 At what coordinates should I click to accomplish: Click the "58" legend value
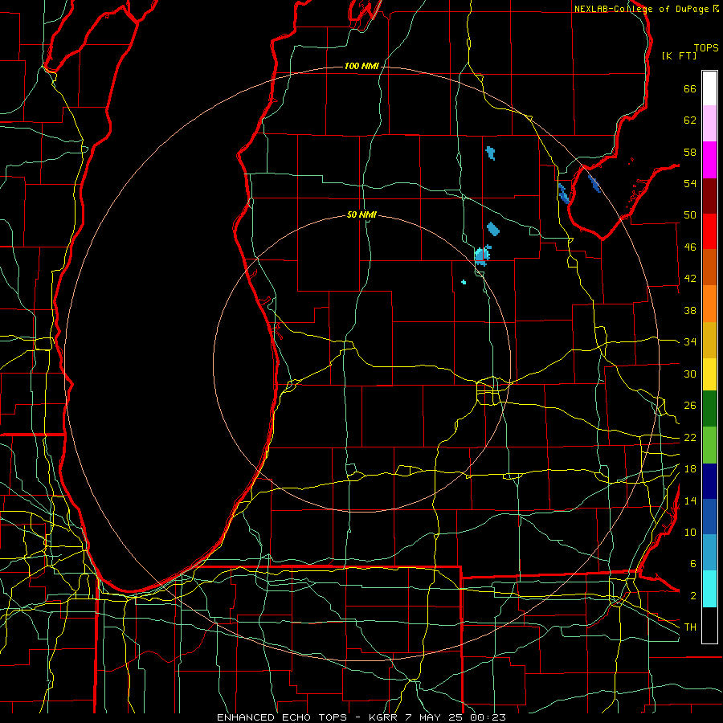[x=690, y=152]
